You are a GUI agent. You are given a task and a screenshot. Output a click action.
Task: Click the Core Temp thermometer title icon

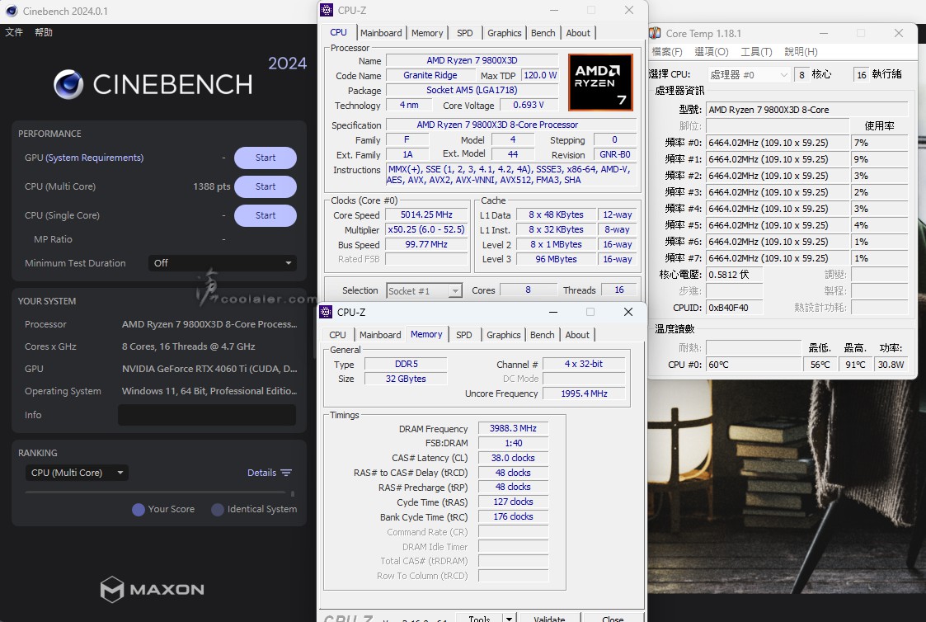coord(655,34)
